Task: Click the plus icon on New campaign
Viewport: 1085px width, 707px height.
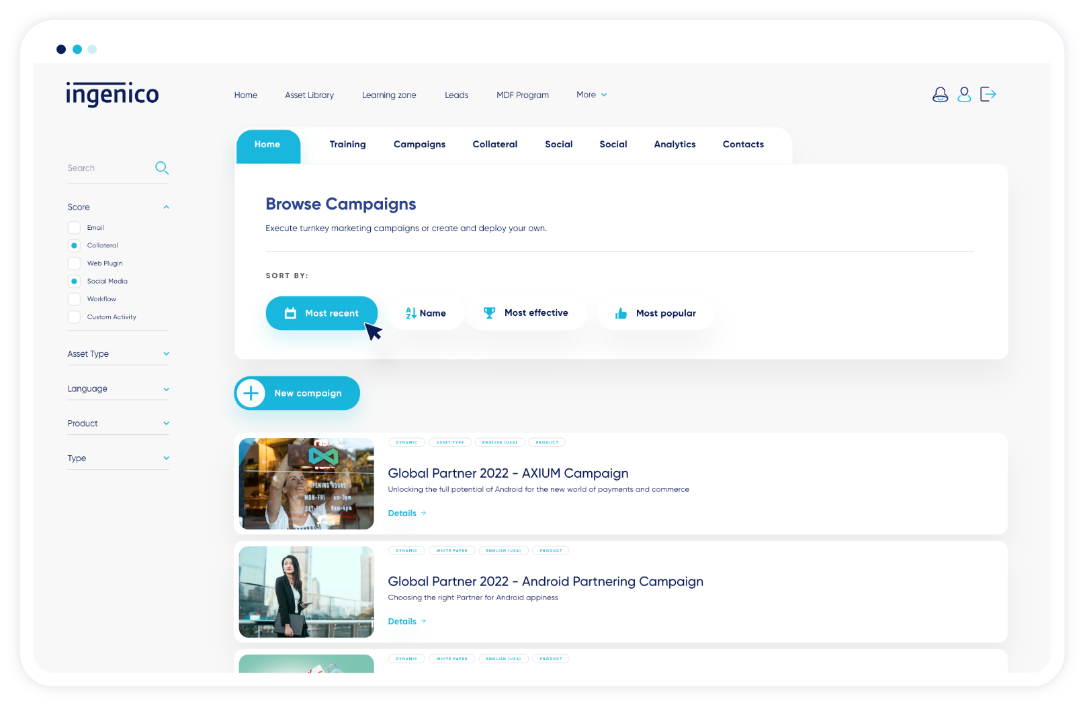Action: tap(251, 393)
